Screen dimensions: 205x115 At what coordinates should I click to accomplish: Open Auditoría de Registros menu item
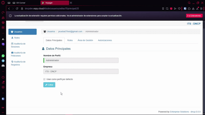coord(18,63)
